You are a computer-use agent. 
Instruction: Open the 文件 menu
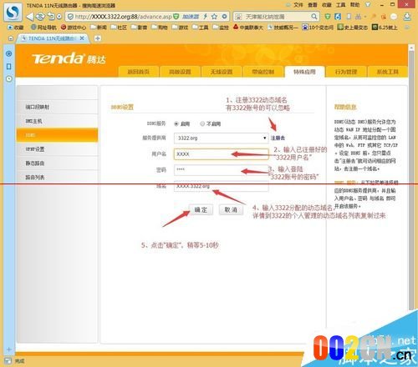(298, 5)
